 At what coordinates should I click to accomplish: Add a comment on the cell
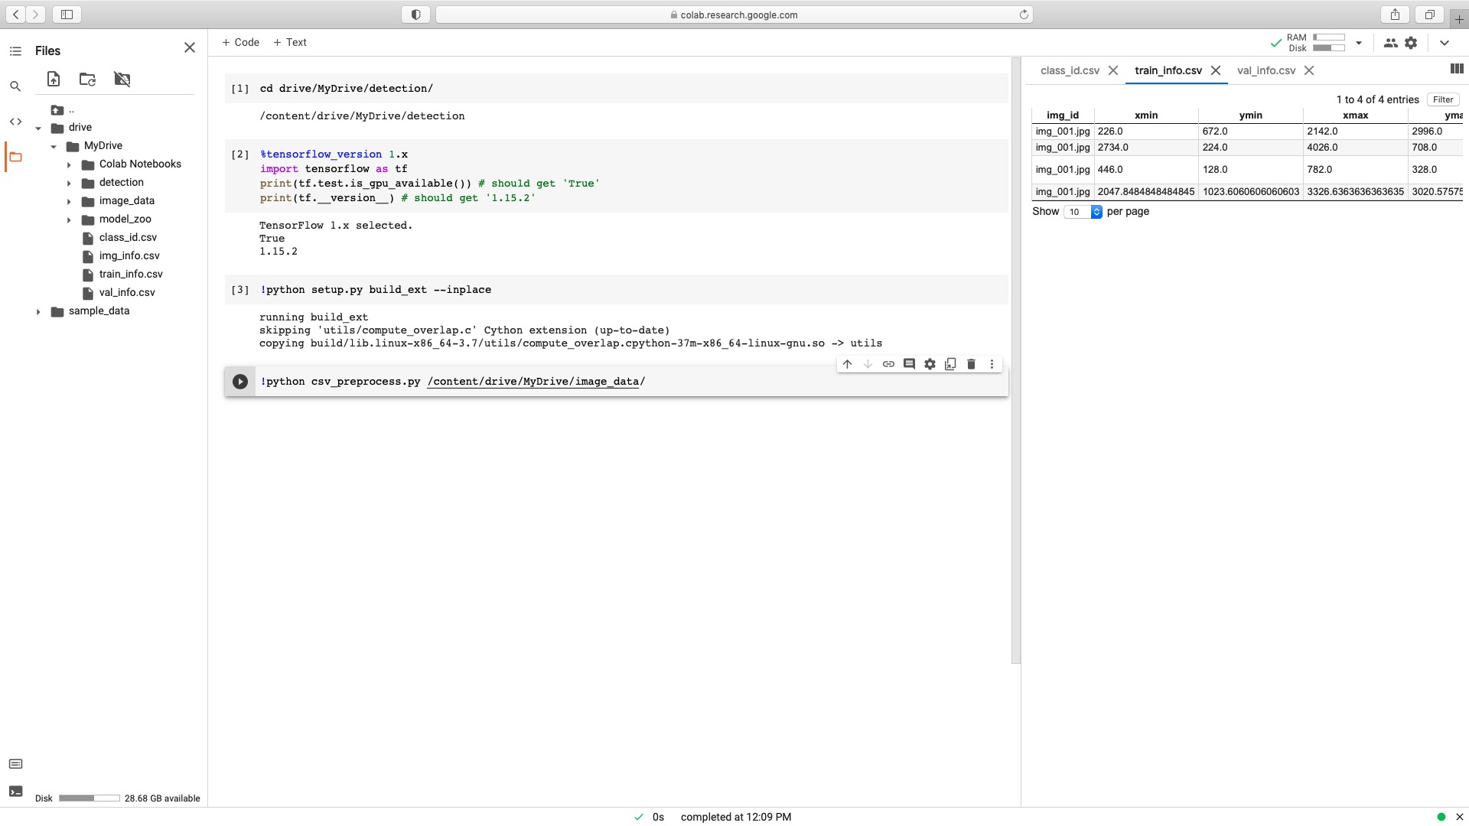[x=909, y=364]
